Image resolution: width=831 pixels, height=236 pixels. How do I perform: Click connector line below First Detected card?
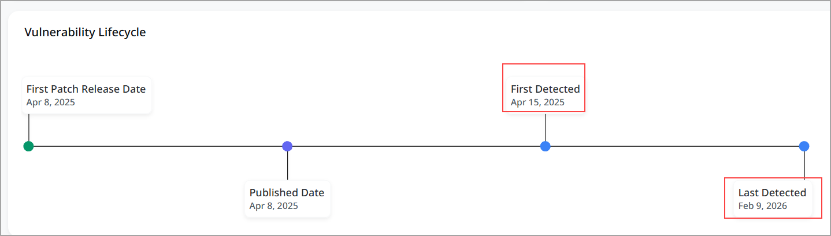click(x=545, y=127)
